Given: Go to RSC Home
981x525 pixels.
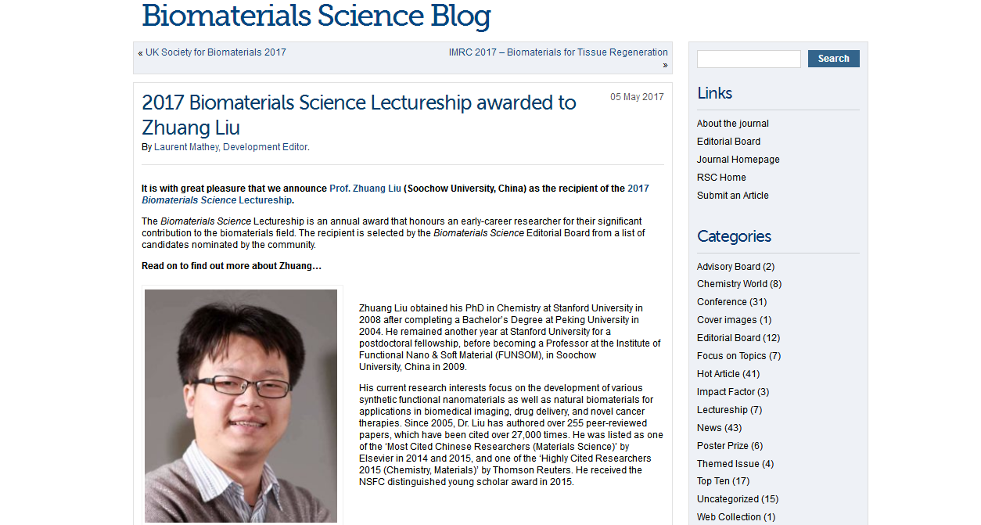Looking at the screenshot, I should tap(721, 178).
